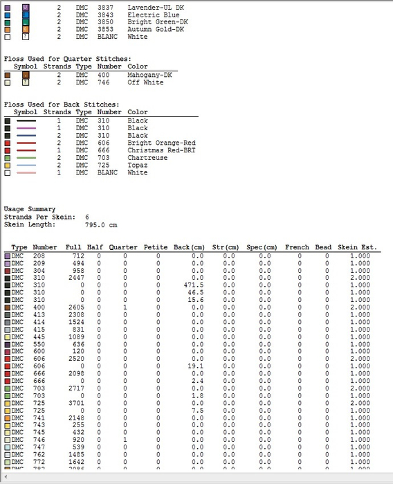
Task: Click the full stitch count '3701'
Action: coord(76,403)
